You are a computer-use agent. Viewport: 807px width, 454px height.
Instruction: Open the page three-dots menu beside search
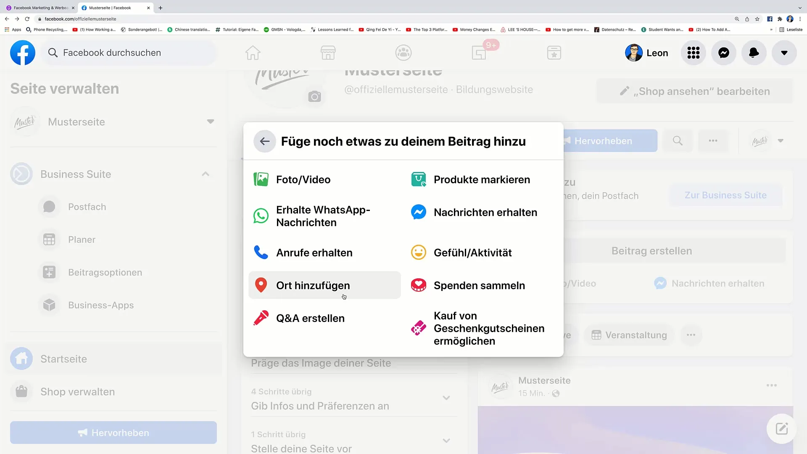[713, 141]
